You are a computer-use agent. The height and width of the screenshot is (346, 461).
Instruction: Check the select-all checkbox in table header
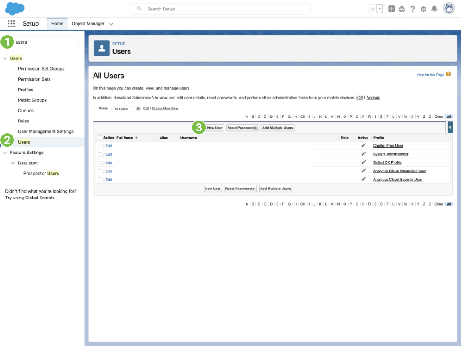100,138
